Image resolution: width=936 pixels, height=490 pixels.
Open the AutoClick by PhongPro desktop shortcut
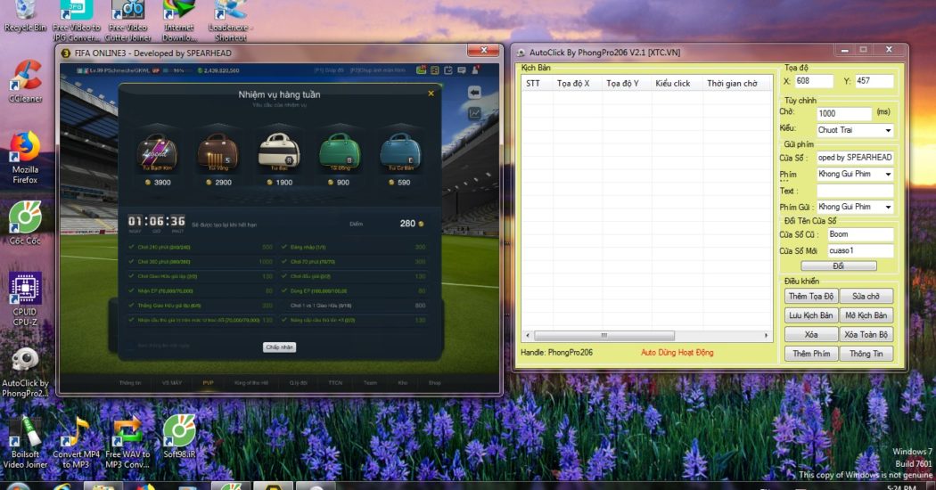click(25, 372)
